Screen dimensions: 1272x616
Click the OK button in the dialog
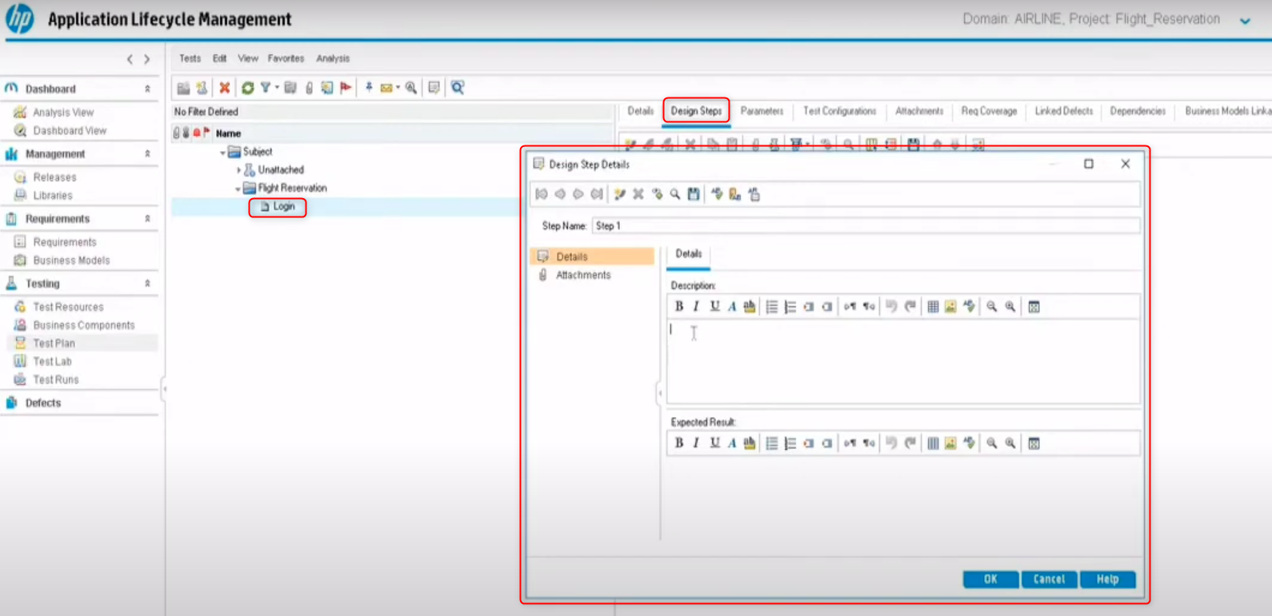coord(990,579)
